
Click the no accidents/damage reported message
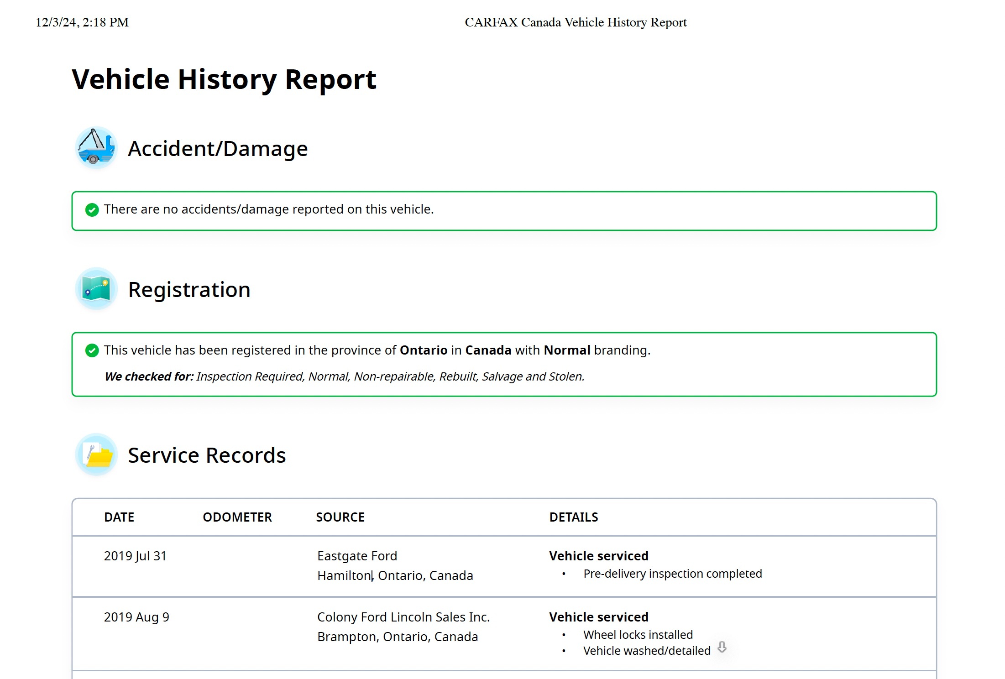tap(269, 209)
